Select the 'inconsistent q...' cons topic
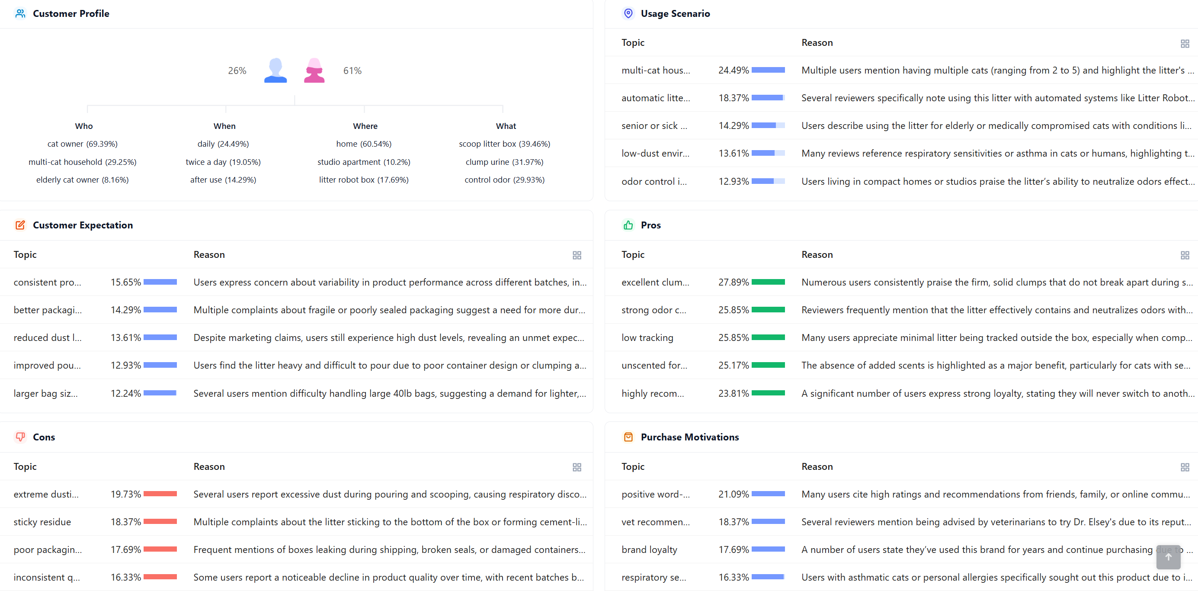Screen dimensions: 1198x591 47,578
